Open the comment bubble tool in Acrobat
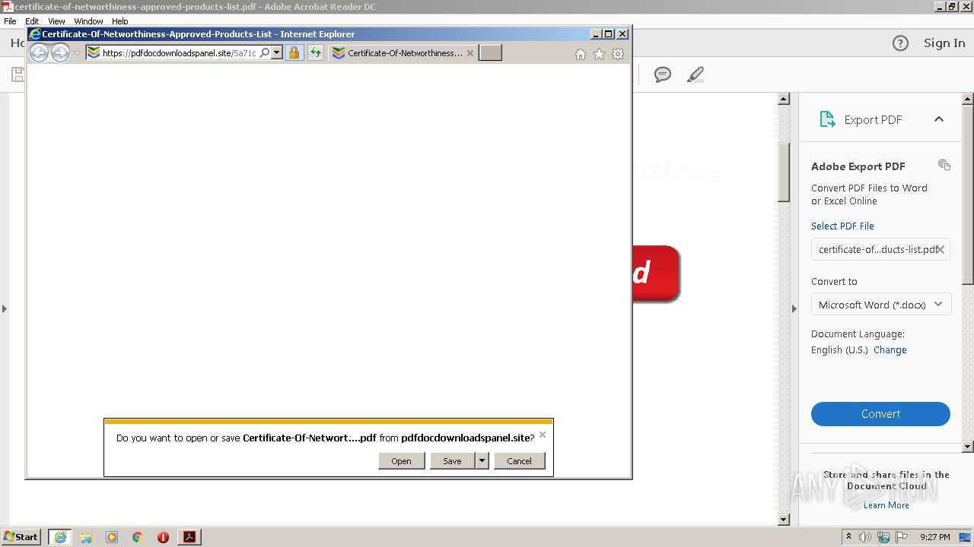Image resolution: width=974 pixels, height=547 pixels. pyautogui.click(x=663, y=74)
